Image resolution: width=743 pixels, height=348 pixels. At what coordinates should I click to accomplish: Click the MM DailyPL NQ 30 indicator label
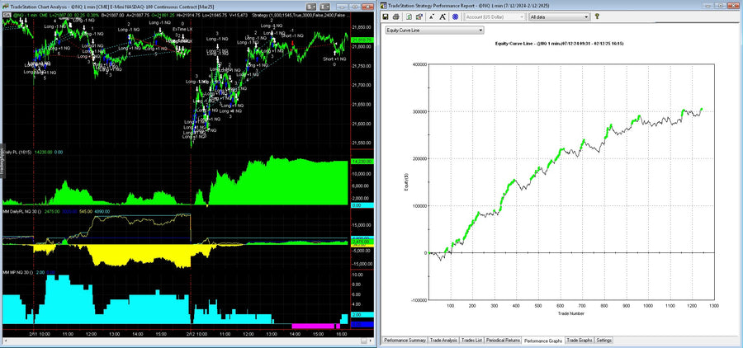click(x=23, y=210)
